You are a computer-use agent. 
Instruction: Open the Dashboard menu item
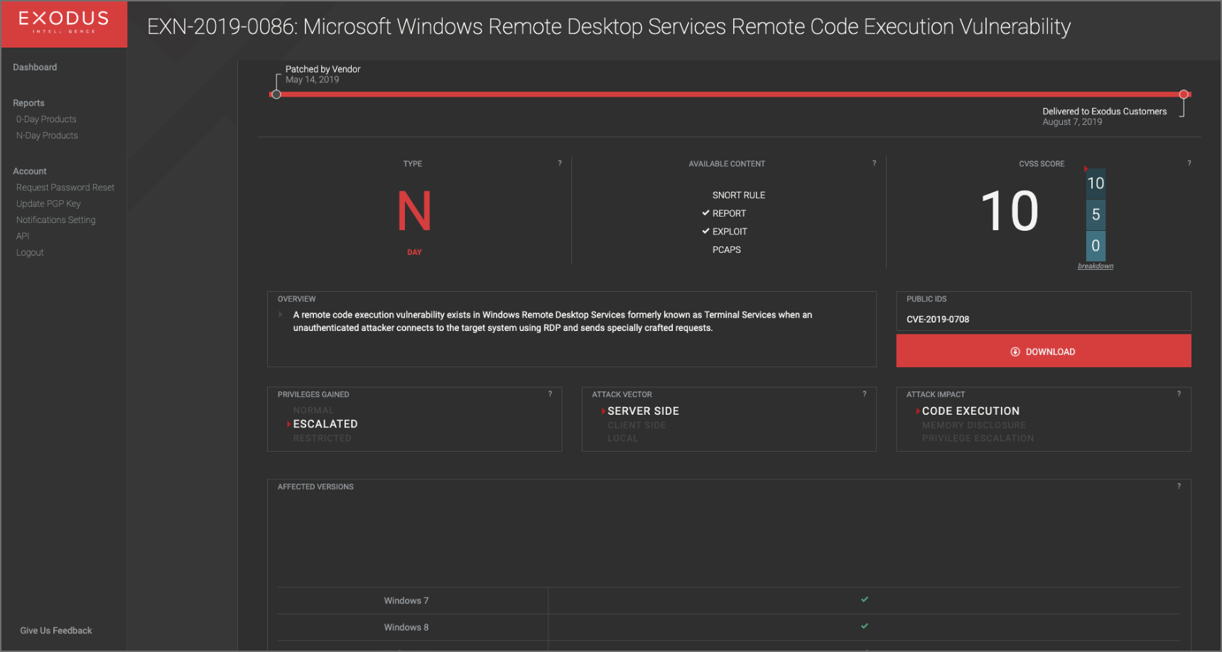35,67
